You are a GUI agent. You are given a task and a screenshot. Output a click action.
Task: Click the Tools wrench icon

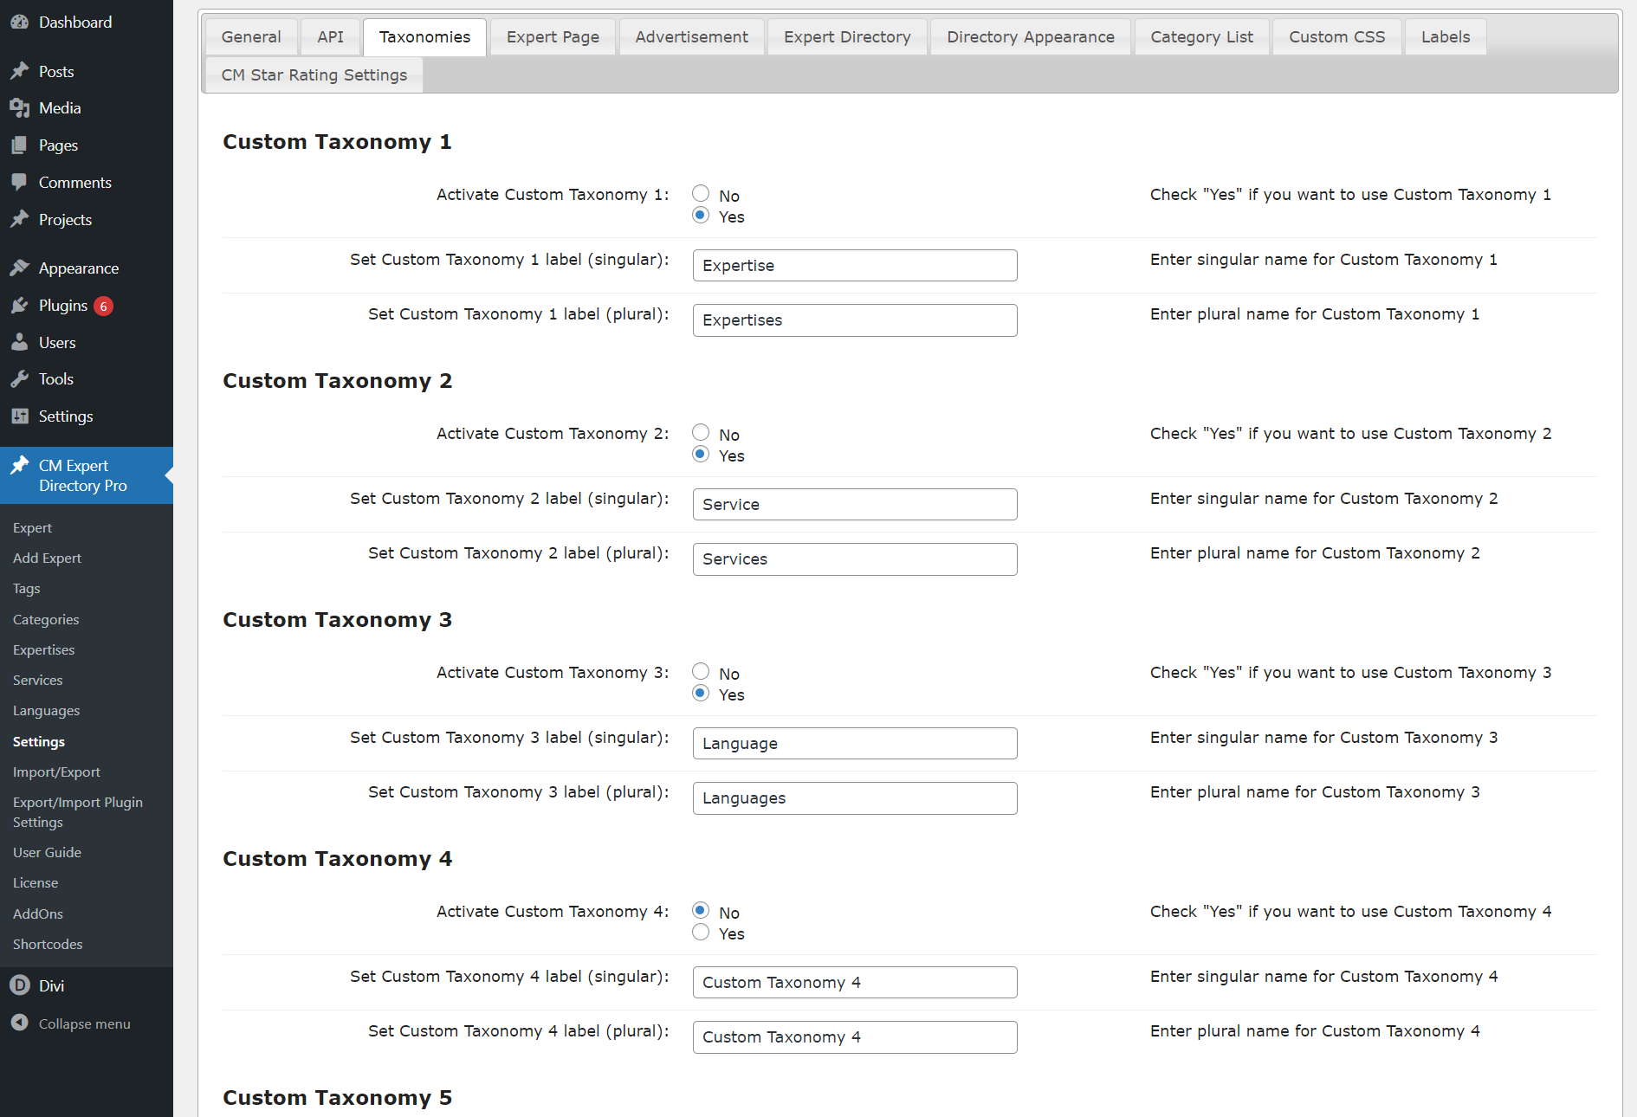(x=19, y=379)
